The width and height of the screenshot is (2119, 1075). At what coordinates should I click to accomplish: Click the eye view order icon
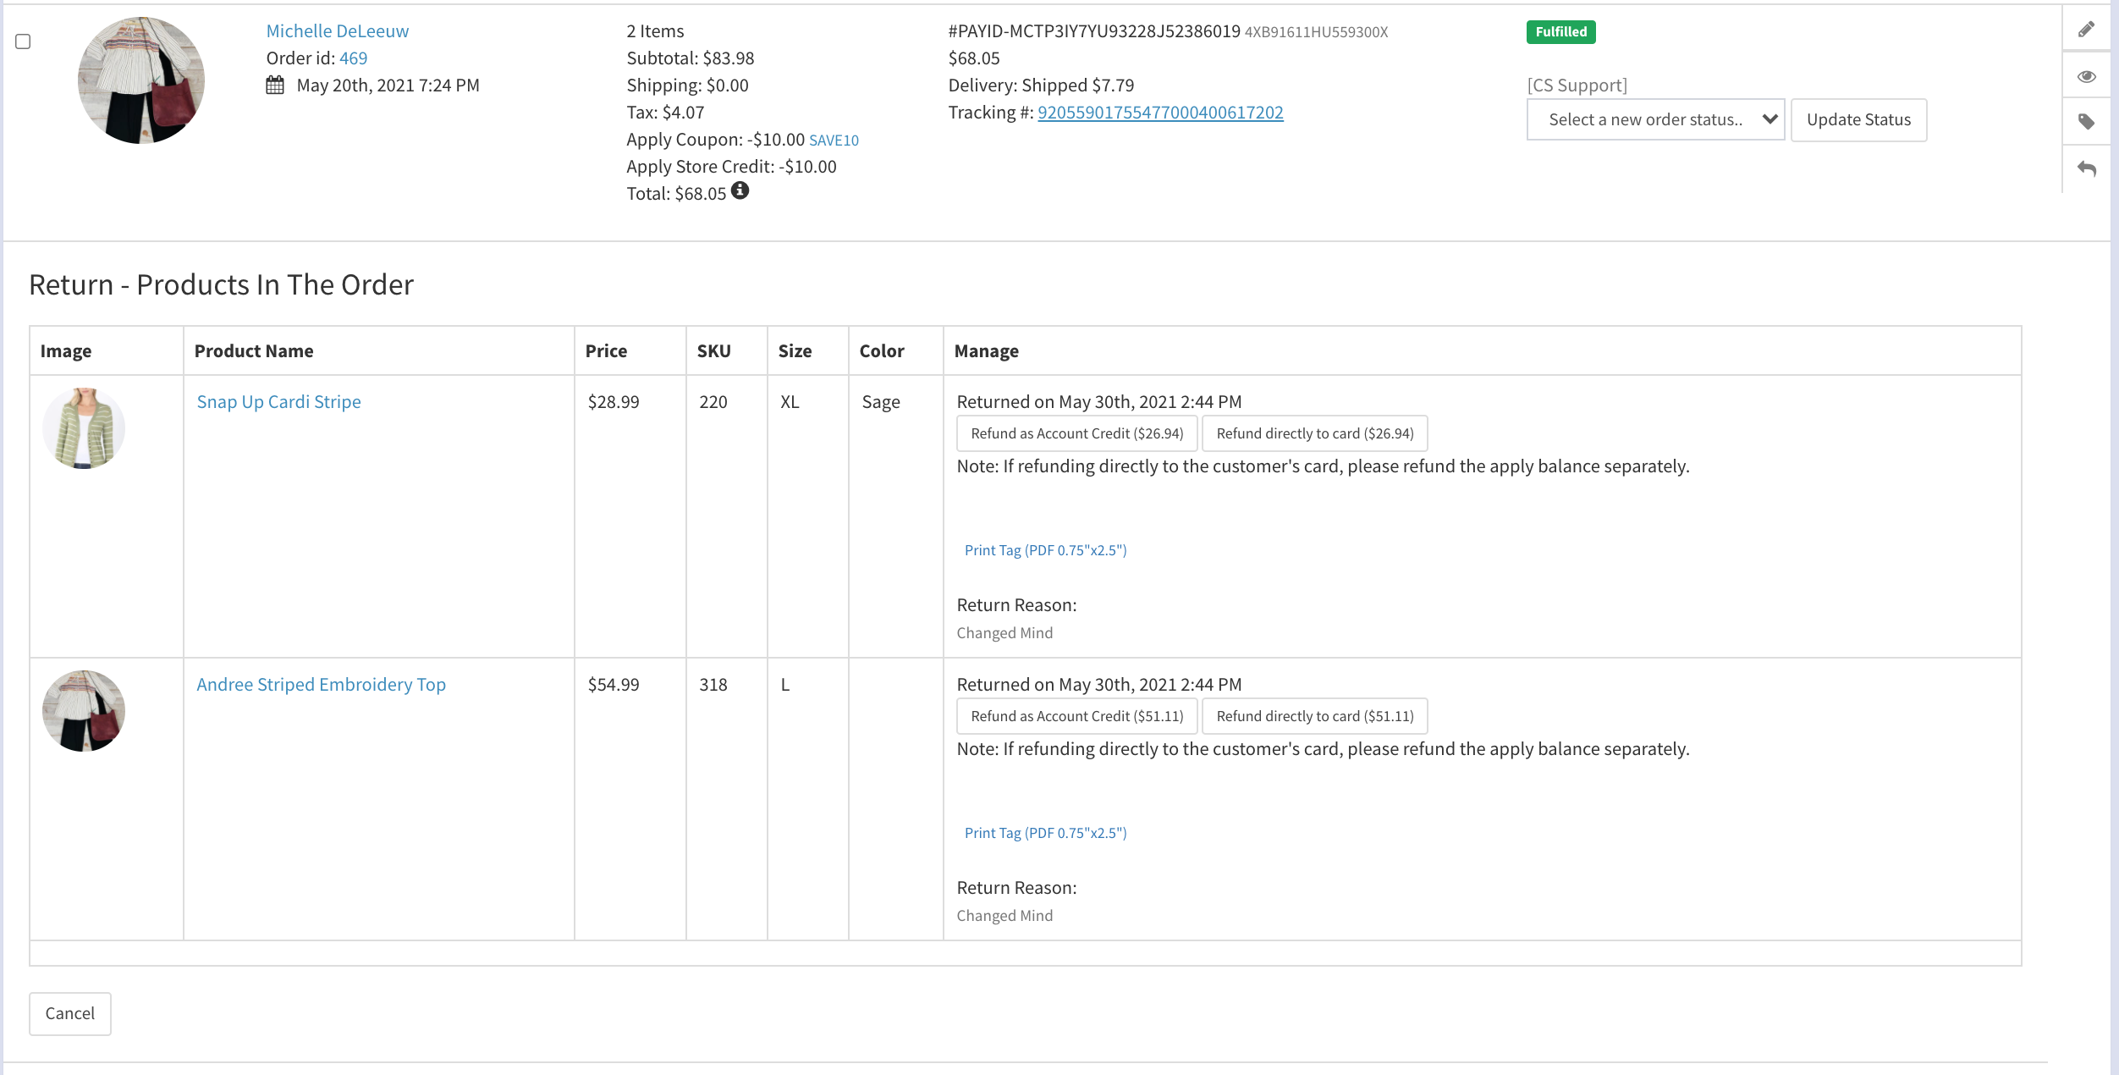(x=2086, y=77)
